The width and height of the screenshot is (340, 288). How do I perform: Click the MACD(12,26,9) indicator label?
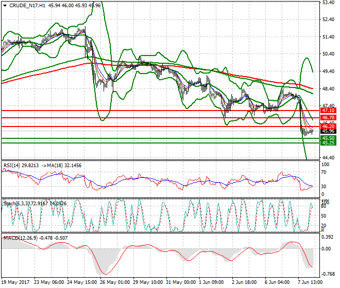pos(36,238)
